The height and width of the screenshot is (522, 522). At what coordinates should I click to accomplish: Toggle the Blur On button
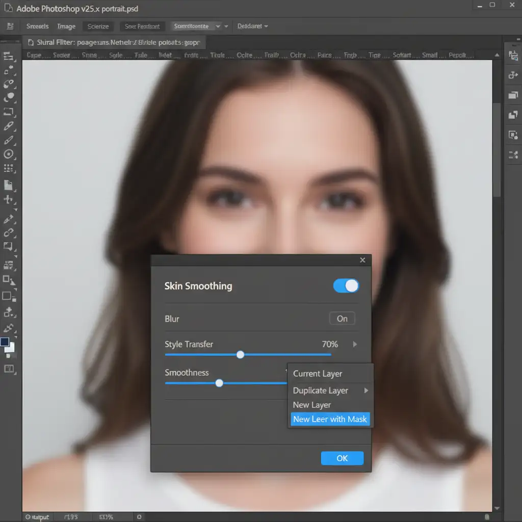click(x=342, y=319)
